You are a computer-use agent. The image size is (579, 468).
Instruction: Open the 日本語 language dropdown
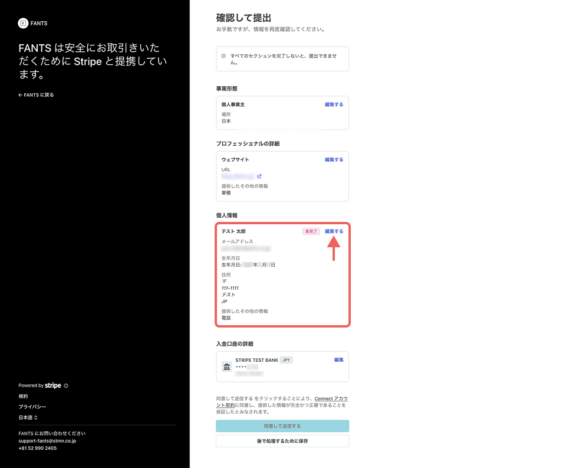click(x=28, y=418)
